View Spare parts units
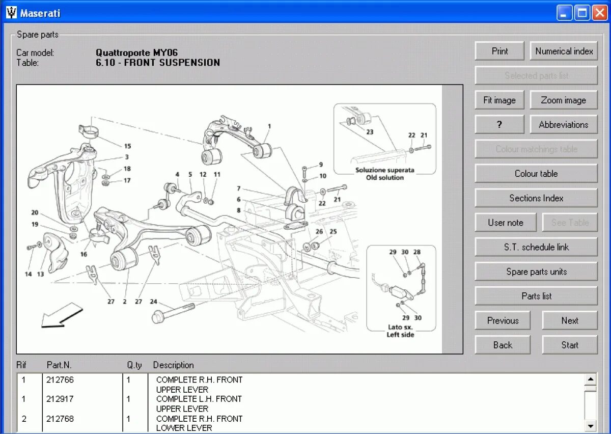611x434 pixels. coord(536,272)
